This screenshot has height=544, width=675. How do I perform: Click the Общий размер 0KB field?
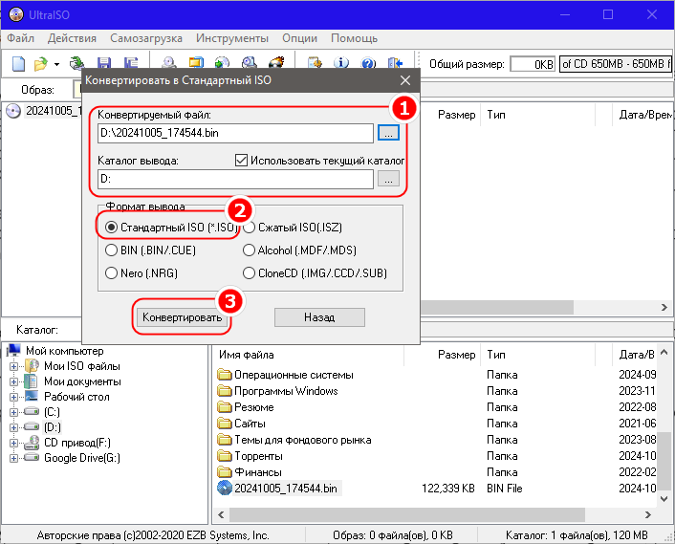(533, 64)
